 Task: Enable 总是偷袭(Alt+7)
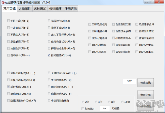[x=8, y=41]
